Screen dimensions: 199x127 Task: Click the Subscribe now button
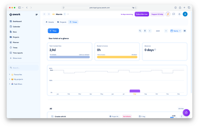142,14
